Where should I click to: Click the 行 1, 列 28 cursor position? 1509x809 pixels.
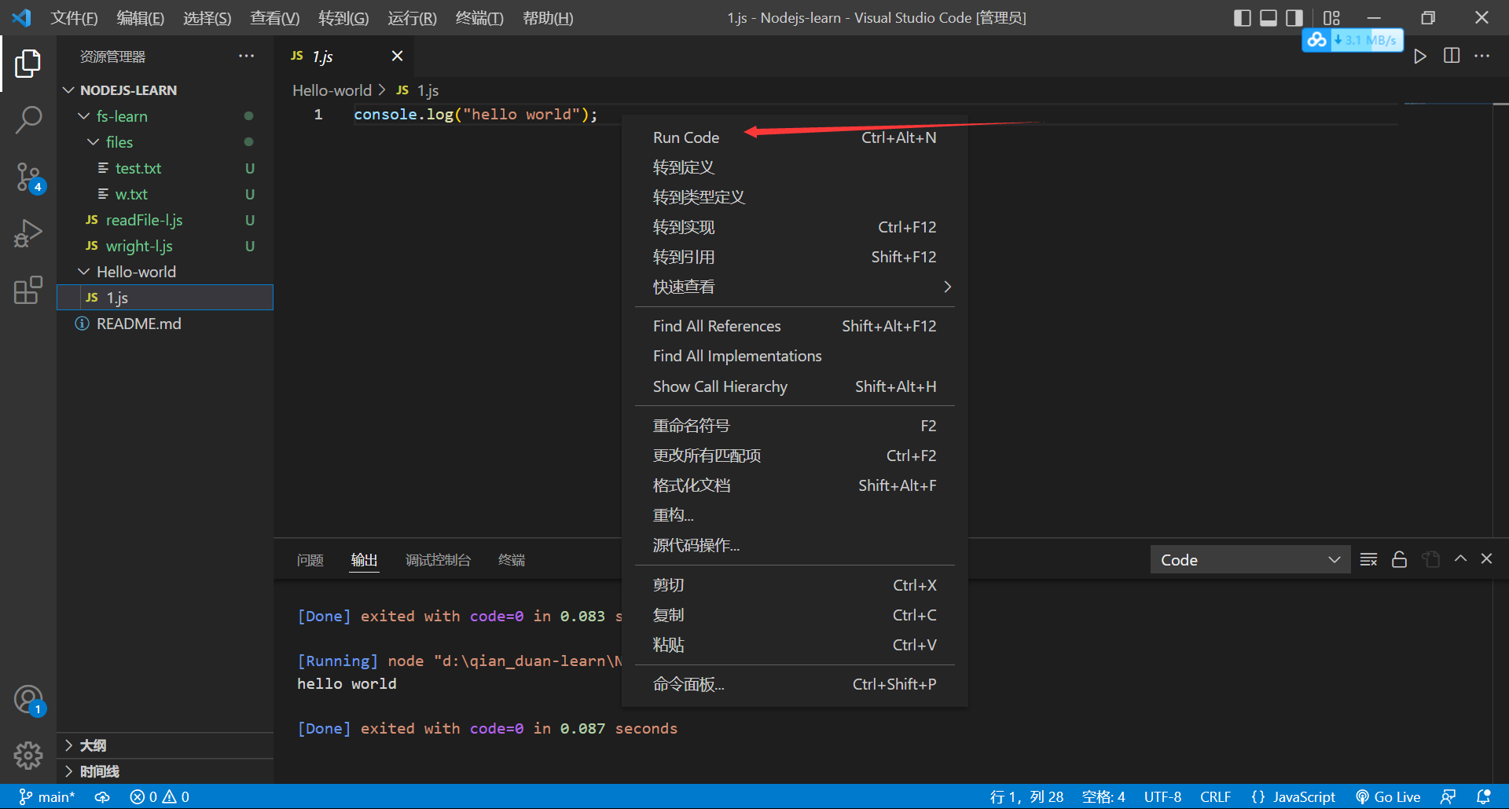(x=1026, y=796)
